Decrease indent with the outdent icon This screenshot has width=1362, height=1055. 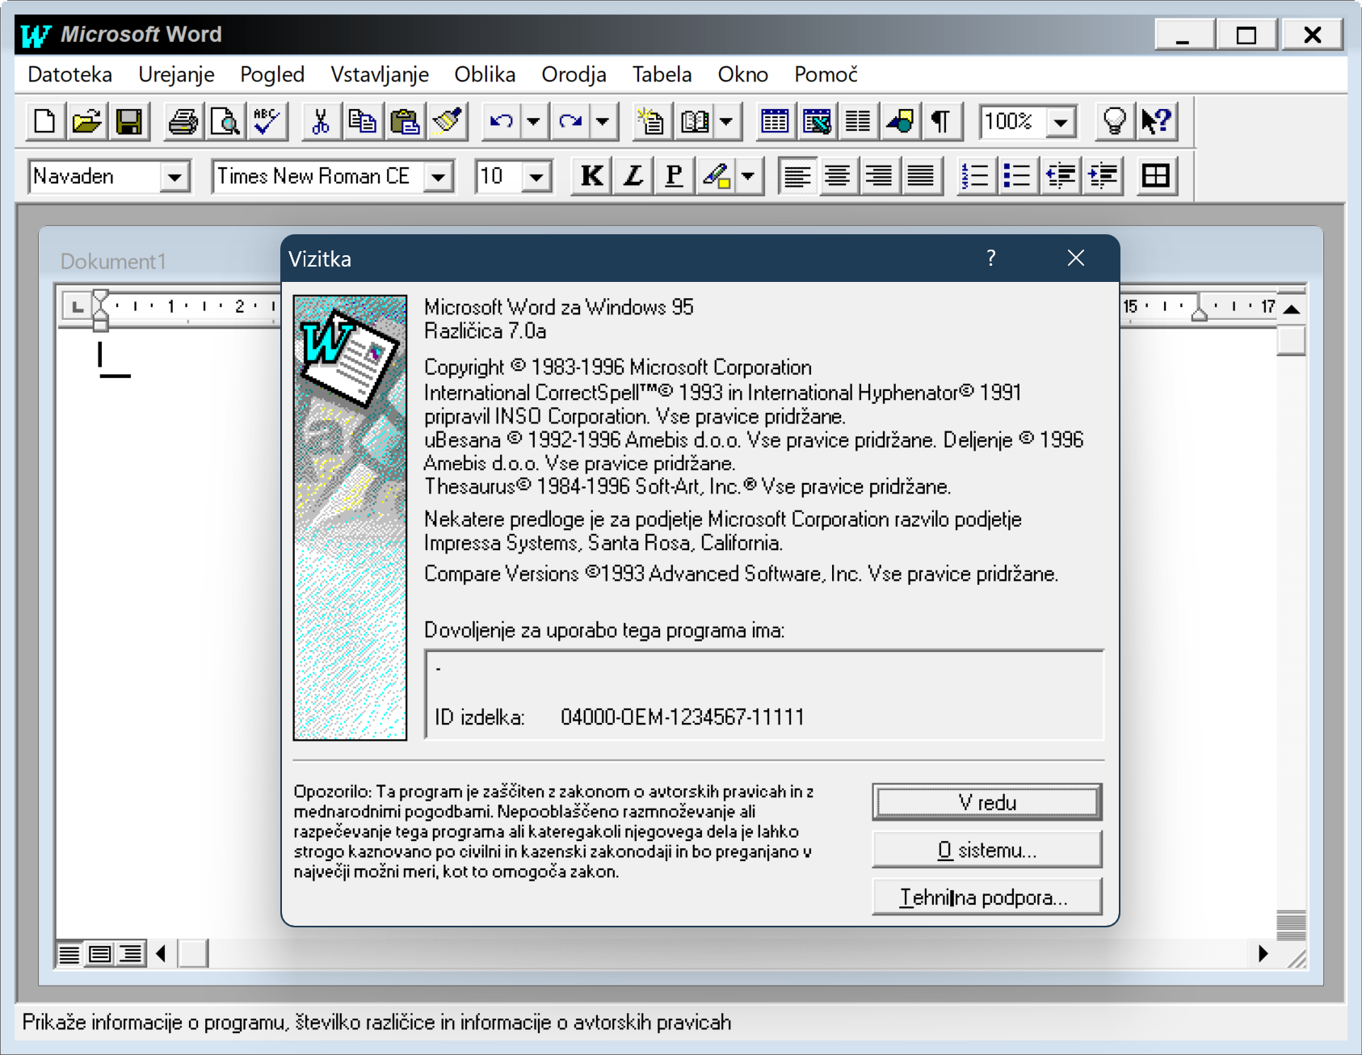[1060, 176]
